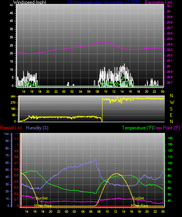Image resolution: width=182 pixels, height=217 pixels.
Task: Click the E compass label beside wind direction
Action: (171, 115)
